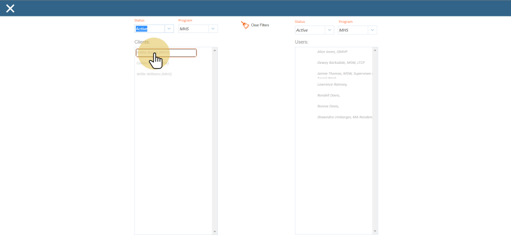The width and height of the screenshot is (511, 235).
Task: Pick user Ronnie Davis
Action: 328,106
